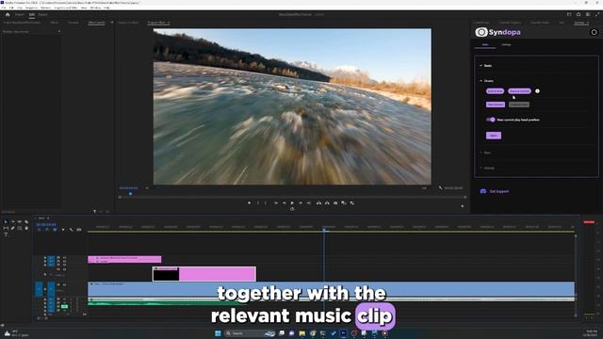603x339 pixels.
Task: Select the Hand tool
Action: [26, 228]
